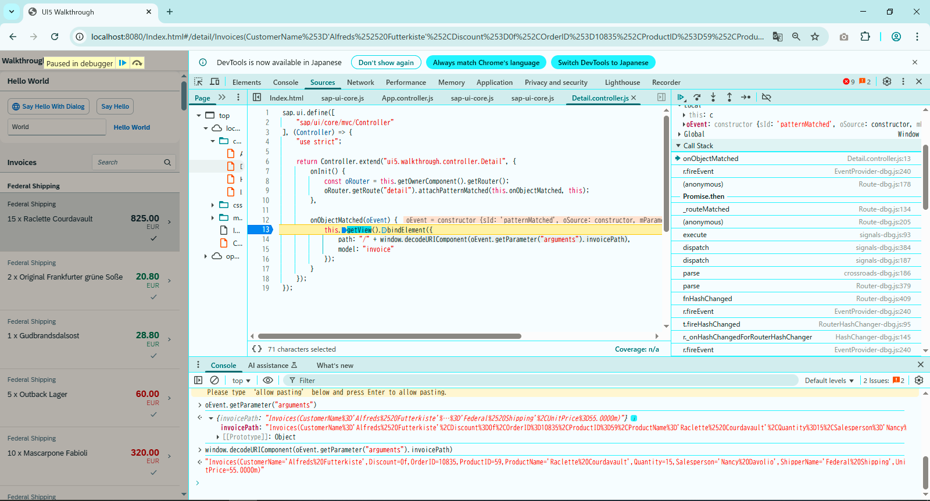Expand the css folder
Viewport: 930px width, 501px height.
point(213,205)
